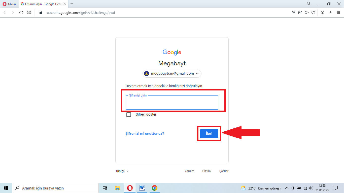Image resolution: width=344 pixels, height=193 pixels.
Task: Open the Türkçe language dropdown
Action: coord(122,171)
